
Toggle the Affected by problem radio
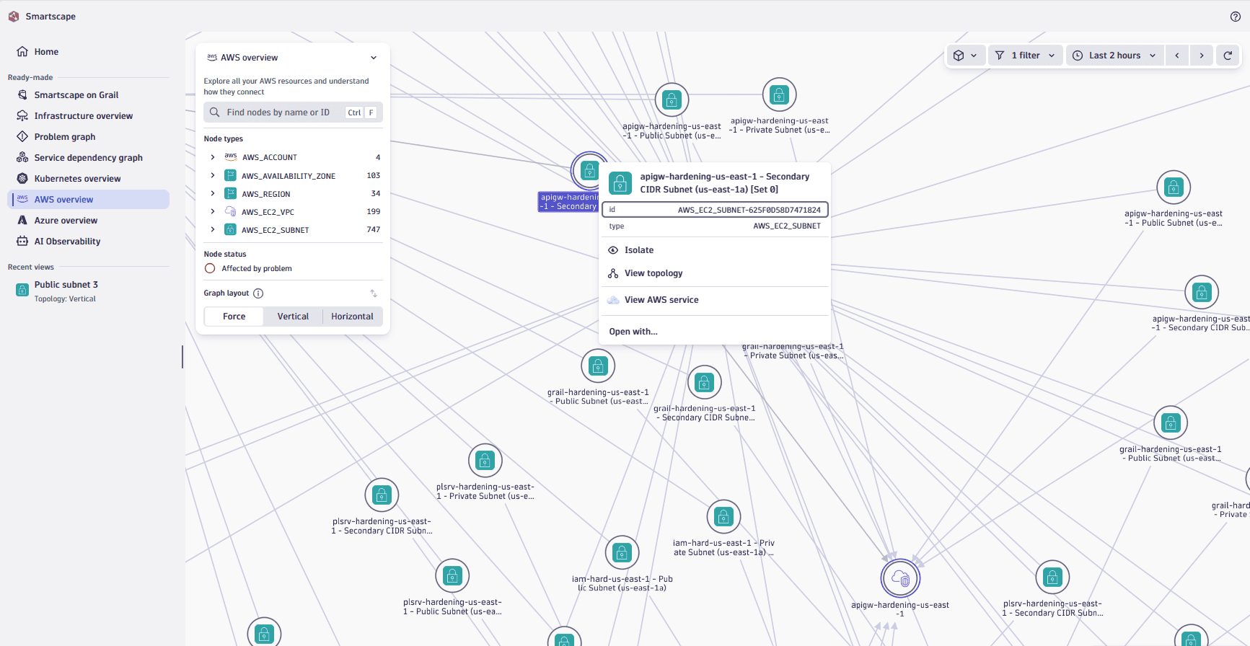pyautogui.click(x=210, y=268)
